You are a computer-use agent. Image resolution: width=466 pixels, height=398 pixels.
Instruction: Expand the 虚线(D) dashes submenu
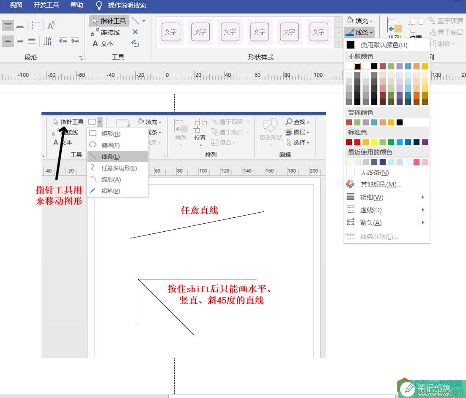[387, 210]
